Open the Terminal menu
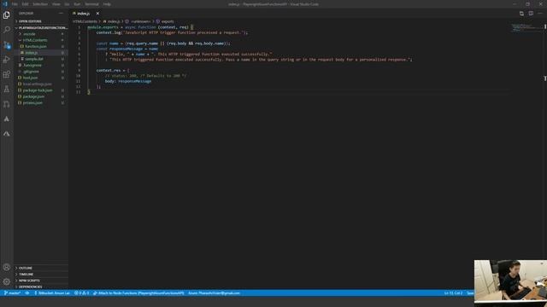The height and width of the screenshot is (307, 547). tap(91, 4)
